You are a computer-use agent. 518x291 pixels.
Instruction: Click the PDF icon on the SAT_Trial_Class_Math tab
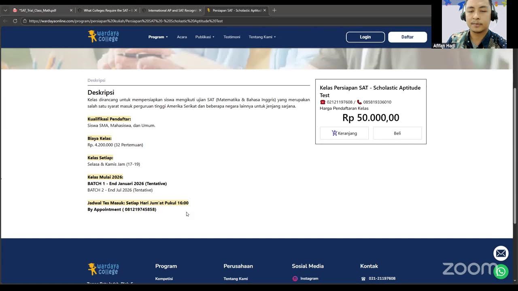point(15,11)
